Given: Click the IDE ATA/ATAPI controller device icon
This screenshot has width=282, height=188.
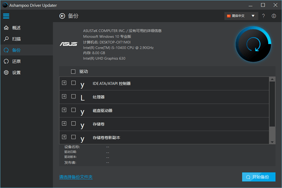Looking at the screenshot, I should coord(82,84).
